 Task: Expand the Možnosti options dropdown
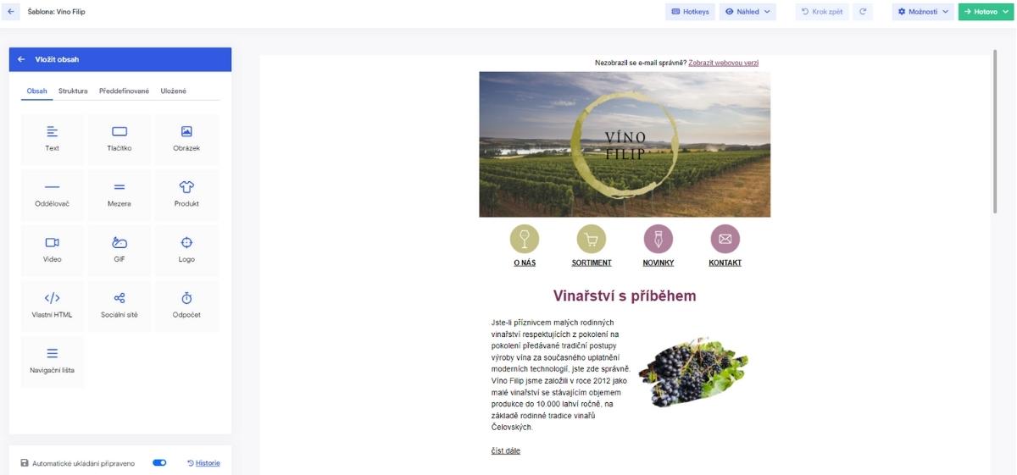point(923,12)
